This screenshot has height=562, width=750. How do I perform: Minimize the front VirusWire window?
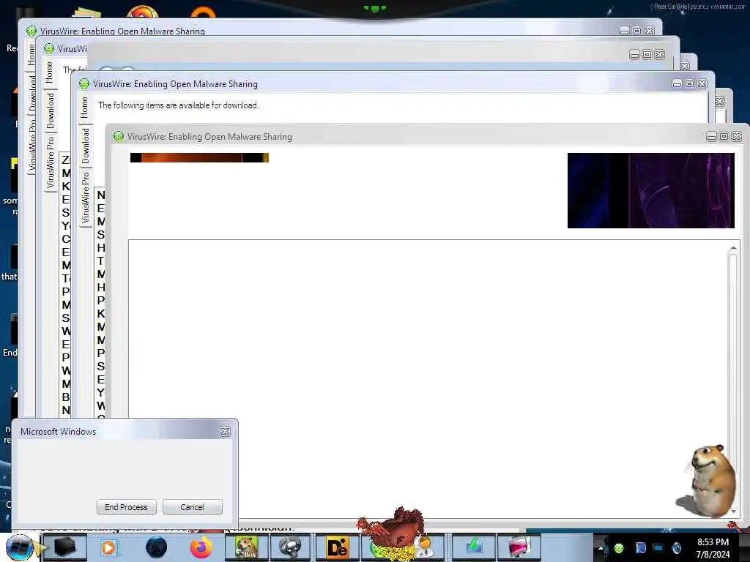711,137
